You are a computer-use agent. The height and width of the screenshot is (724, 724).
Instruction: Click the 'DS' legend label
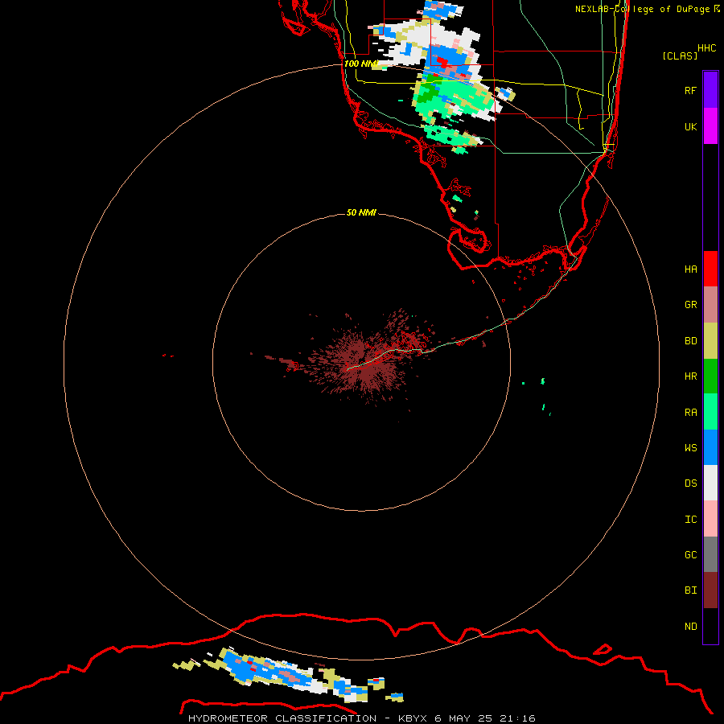point(690,483)
